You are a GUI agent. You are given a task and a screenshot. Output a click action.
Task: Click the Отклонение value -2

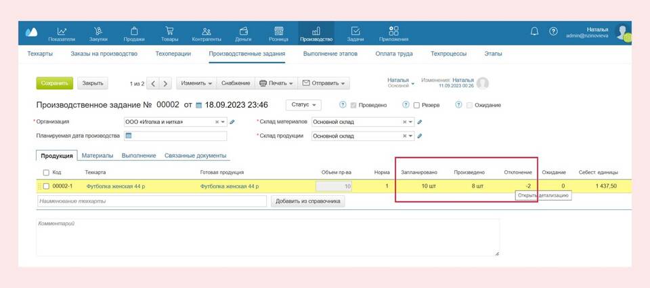point(529,186)
